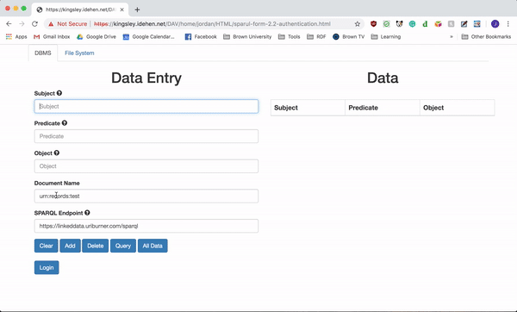
Task: Switch to the File System tab
Action: coord(79,53)
